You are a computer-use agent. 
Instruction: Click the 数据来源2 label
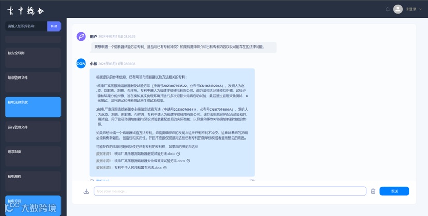tap(104, 161)
